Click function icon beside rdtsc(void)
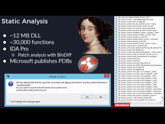The height and width of the screenshot is (124, 165). (116, 59)
